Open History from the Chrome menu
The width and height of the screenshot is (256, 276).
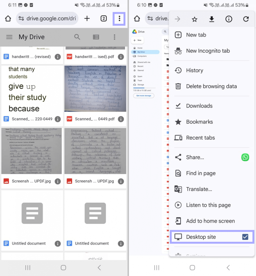click(x=194, y=70)
